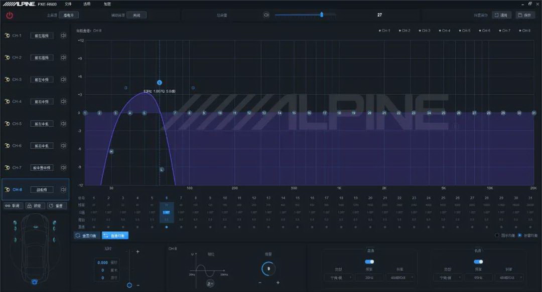This screenshot has height=292, width=542.
Task: Select the 图示均衡 graphic EQ radio button
Action: point(497,235)
